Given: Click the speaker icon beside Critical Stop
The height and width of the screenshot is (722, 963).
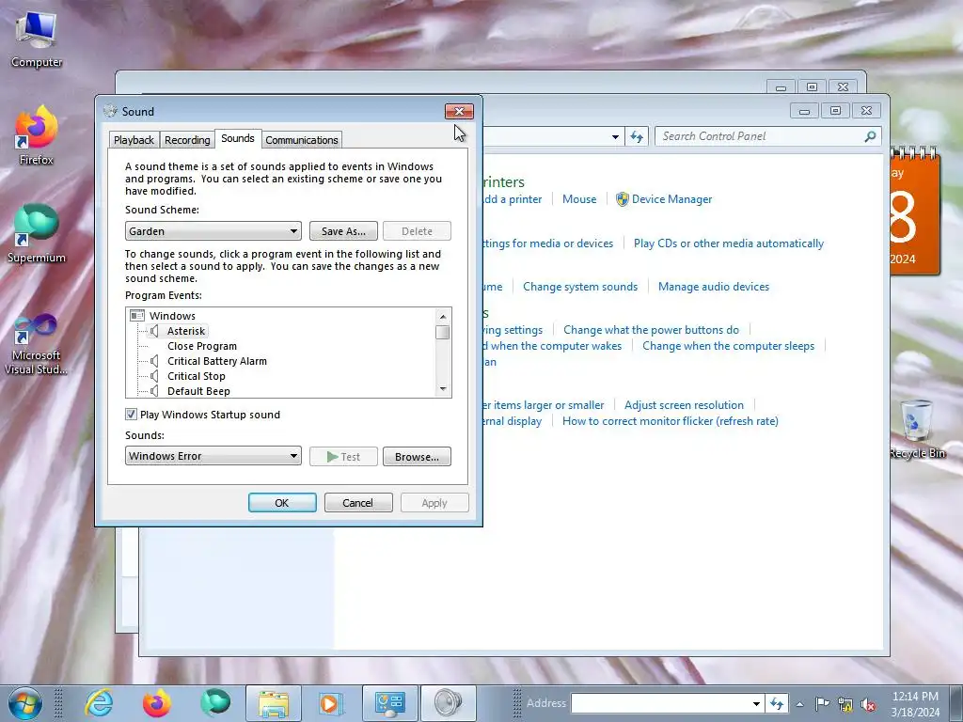Looking at the screenshot, I should pos(154,376).
